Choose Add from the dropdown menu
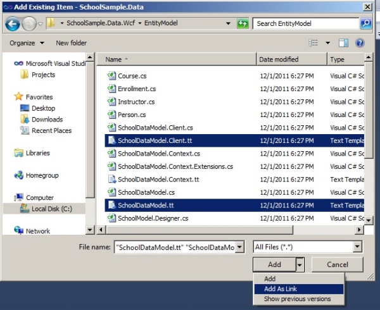The image size is (380, 310). tap(298, 279)
